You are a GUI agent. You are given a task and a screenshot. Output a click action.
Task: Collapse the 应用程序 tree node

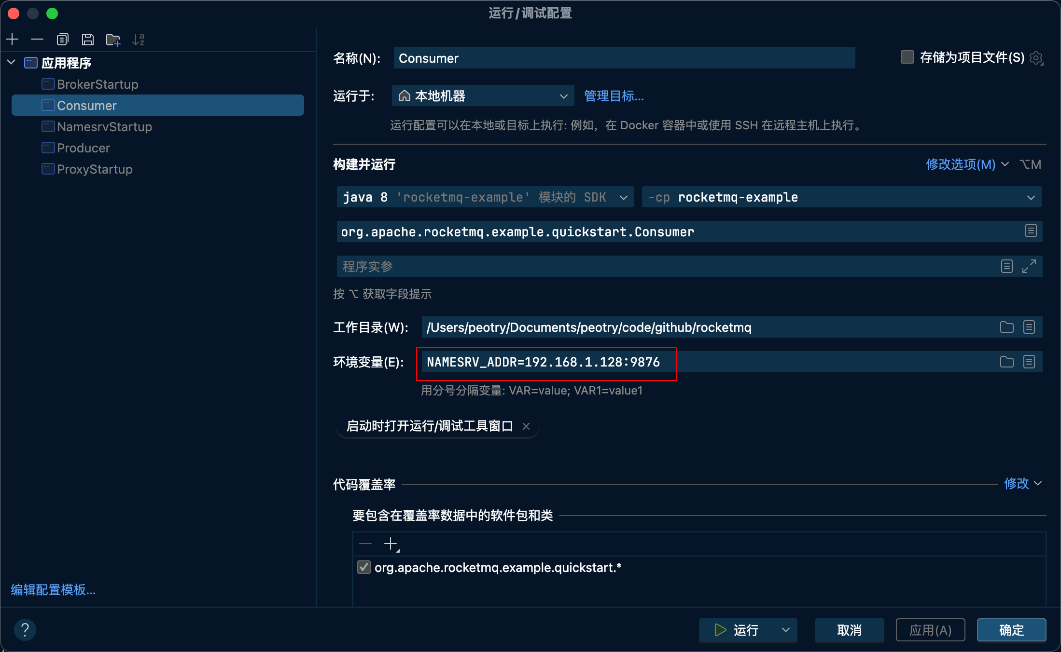coord(12,62)
